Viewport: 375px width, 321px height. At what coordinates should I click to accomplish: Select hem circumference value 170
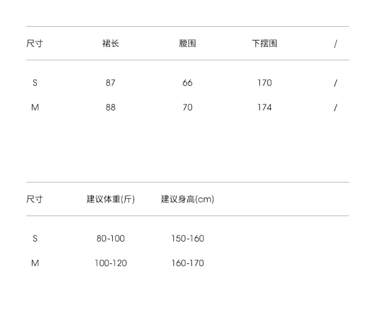pyautogui.click(x=264, y=83)
